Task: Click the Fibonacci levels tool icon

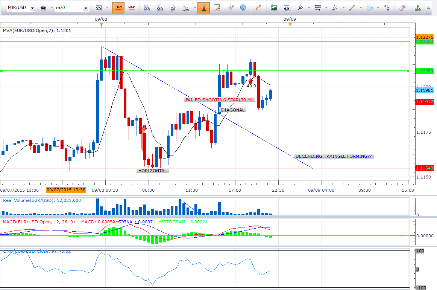Action: [x=317, y=7]
